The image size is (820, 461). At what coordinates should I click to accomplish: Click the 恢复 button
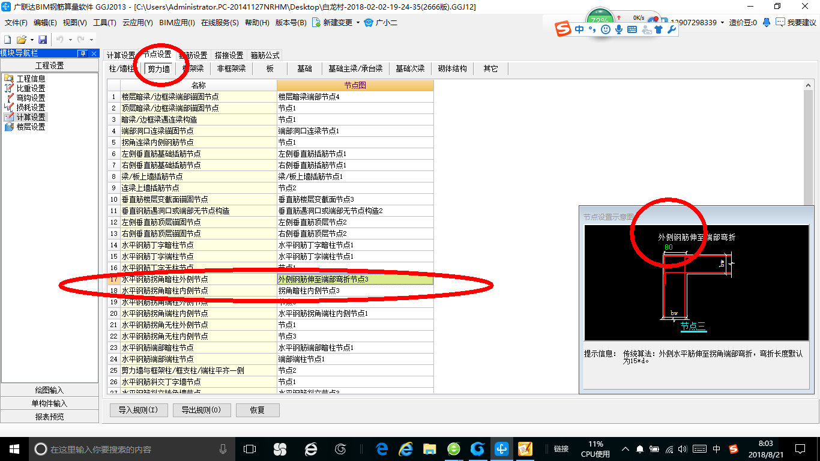click(258, 410)
